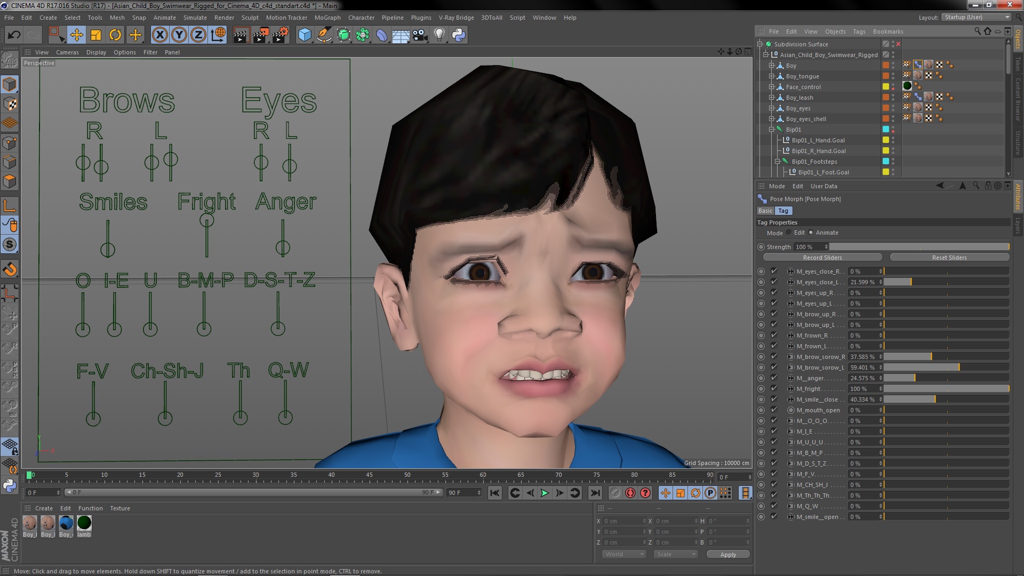
Task: Open the Layout Startup dropdown
Action: coord(976,18)
